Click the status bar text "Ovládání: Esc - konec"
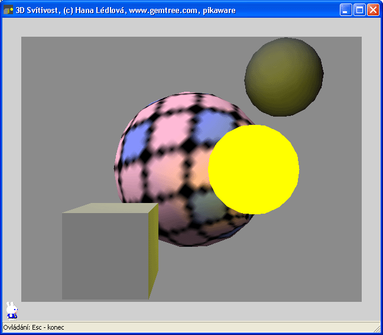 34,327
